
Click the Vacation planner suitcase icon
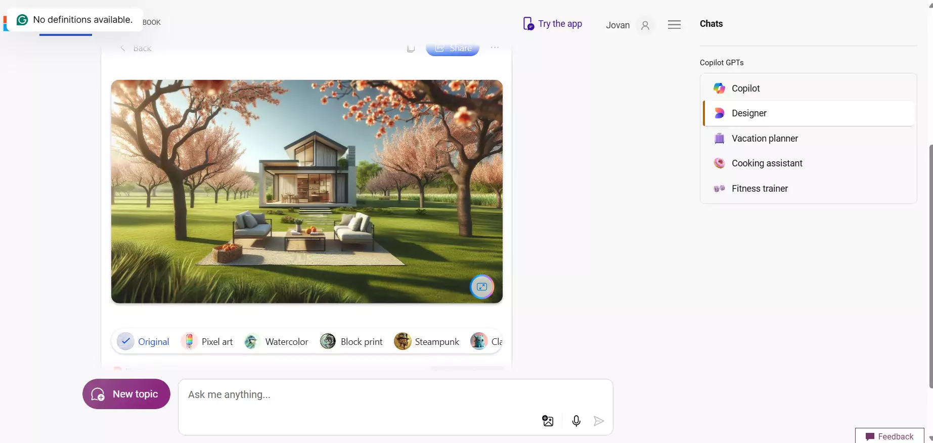click(x=719, y=138)
